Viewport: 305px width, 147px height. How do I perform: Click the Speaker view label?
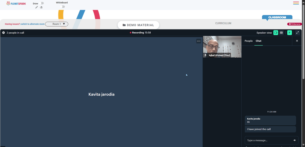click(x=264, y=33)
